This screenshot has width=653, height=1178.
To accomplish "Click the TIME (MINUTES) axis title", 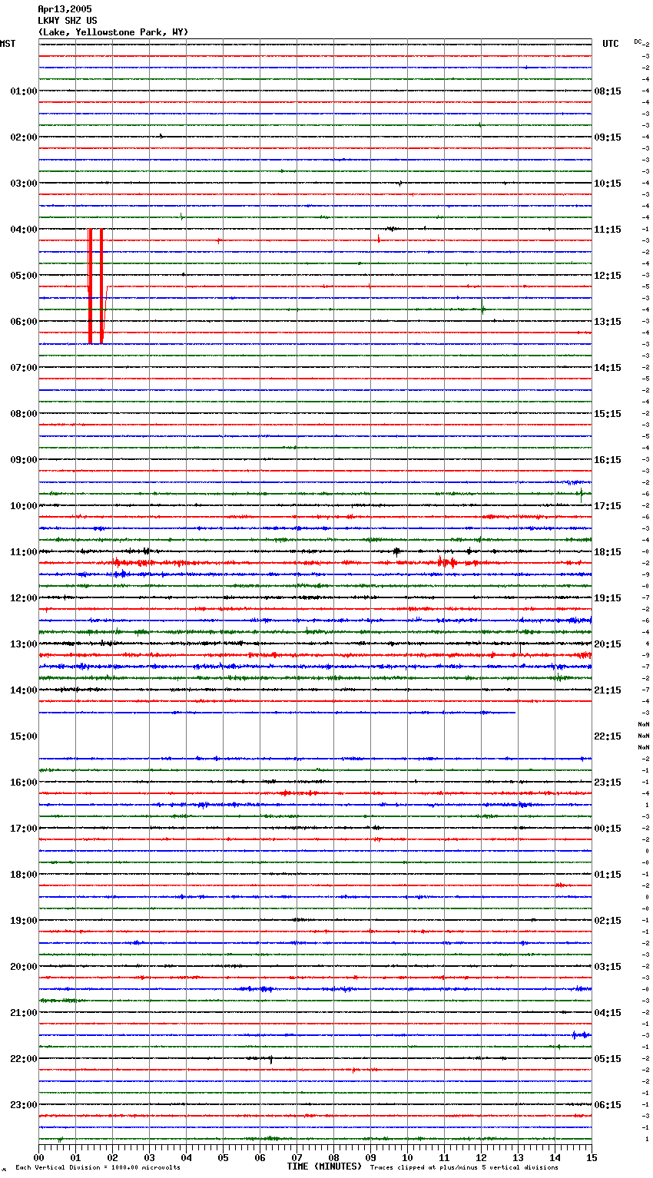I will pyautogui.click(x=324, y=1166).
